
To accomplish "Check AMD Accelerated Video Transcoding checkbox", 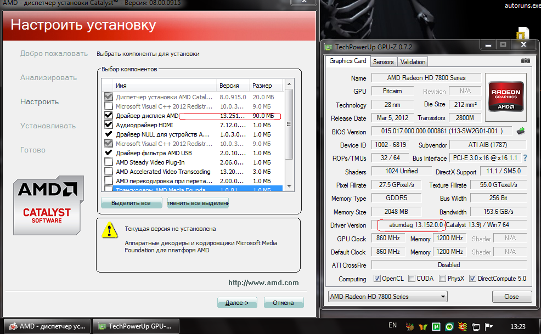I will (x=109, y=171).
